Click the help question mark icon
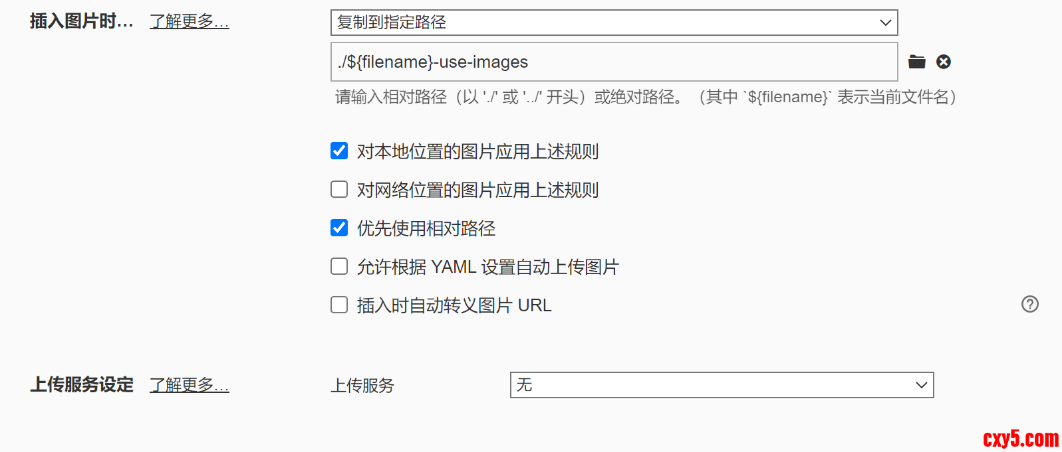This screenshot has height=452, width=1062. coord(1030,304)
